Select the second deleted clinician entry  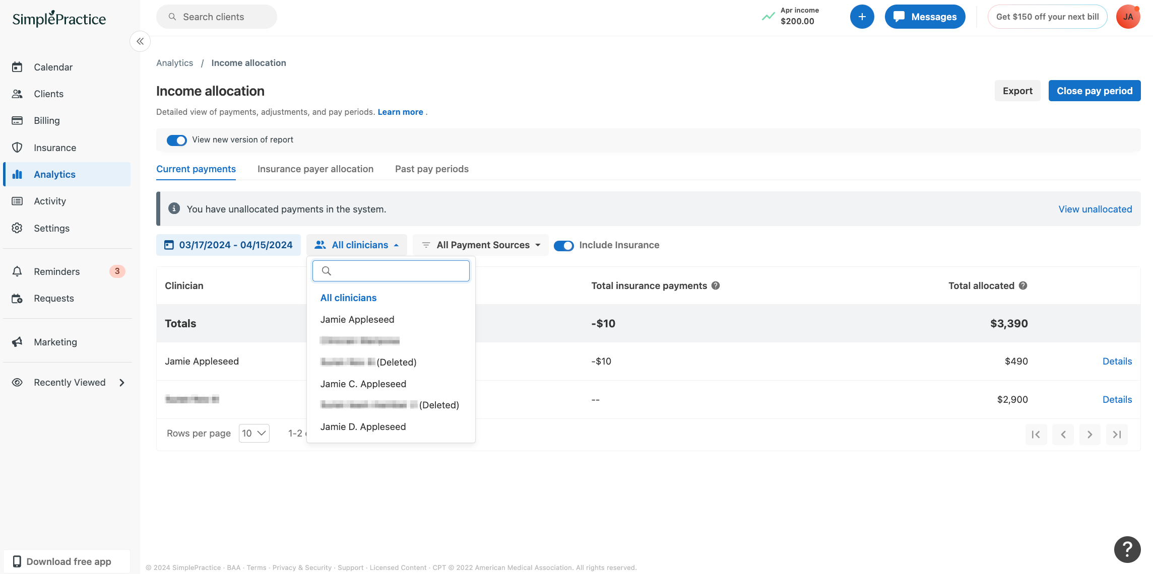[x=390, y=405]
